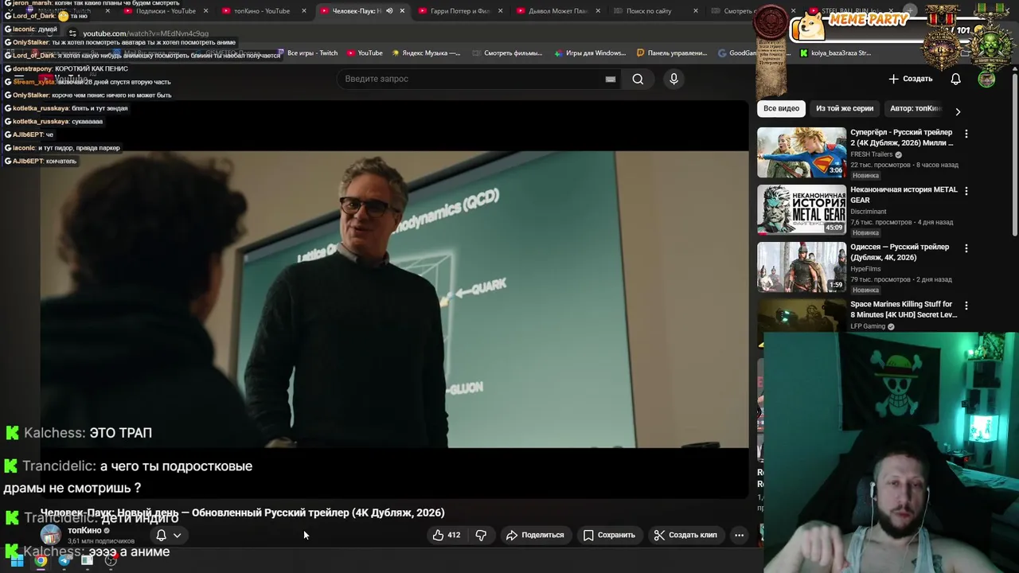1019x573 pixels.
Task: Click Поделиться share button
Action: (535, 535)
